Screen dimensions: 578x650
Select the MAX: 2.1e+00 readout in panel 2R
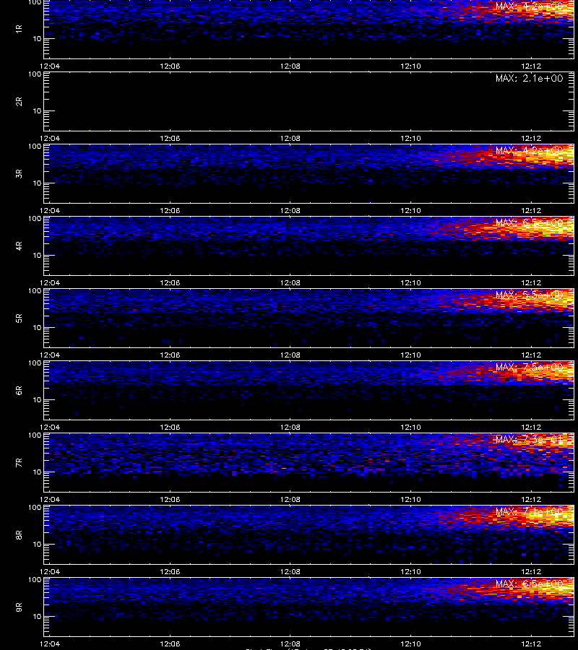pyautogui.click(x=529, y=78)
